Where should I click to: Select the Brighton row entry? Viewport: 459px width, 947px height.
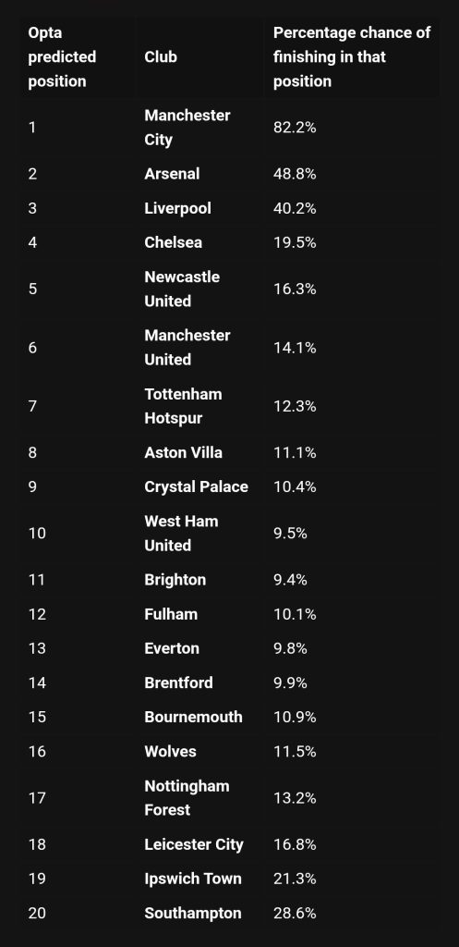pyautogui.click(x=175, y=580)
